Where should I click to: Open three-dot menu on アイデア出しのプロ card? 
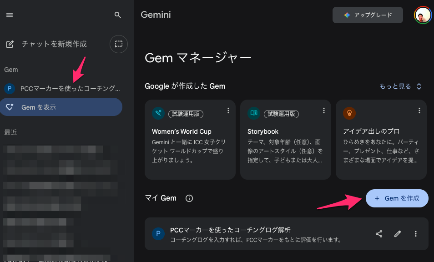[419, 111]
